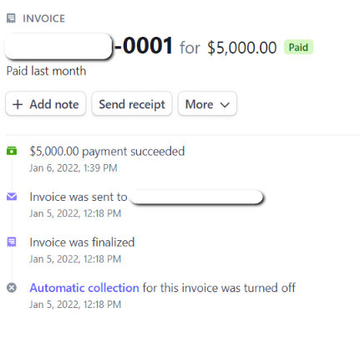Click the invoice receipt icon beside INVOICE heading

11,18
